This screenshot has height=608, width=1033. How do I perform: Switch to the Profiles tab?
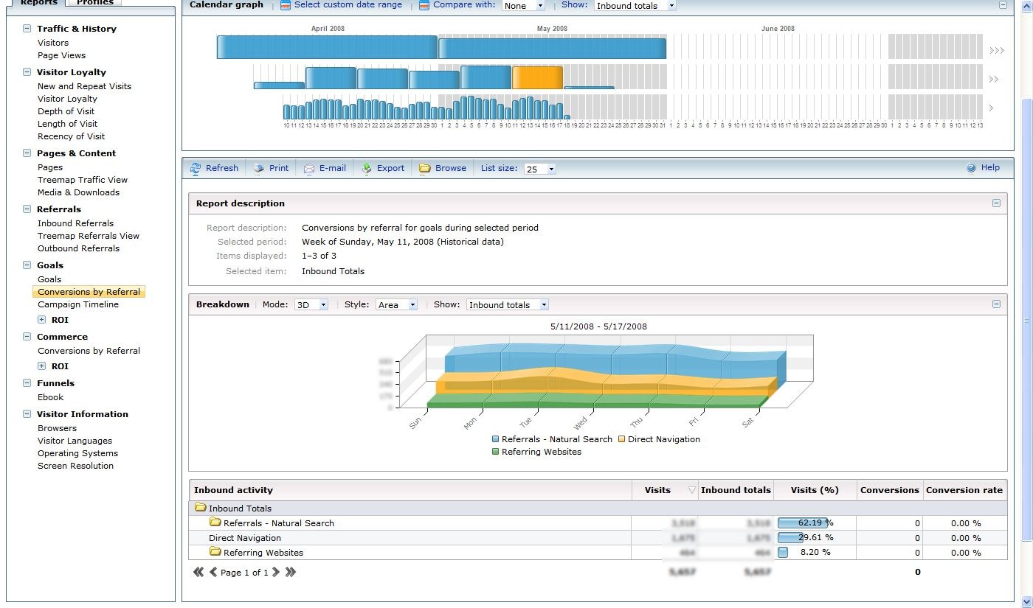95,2
